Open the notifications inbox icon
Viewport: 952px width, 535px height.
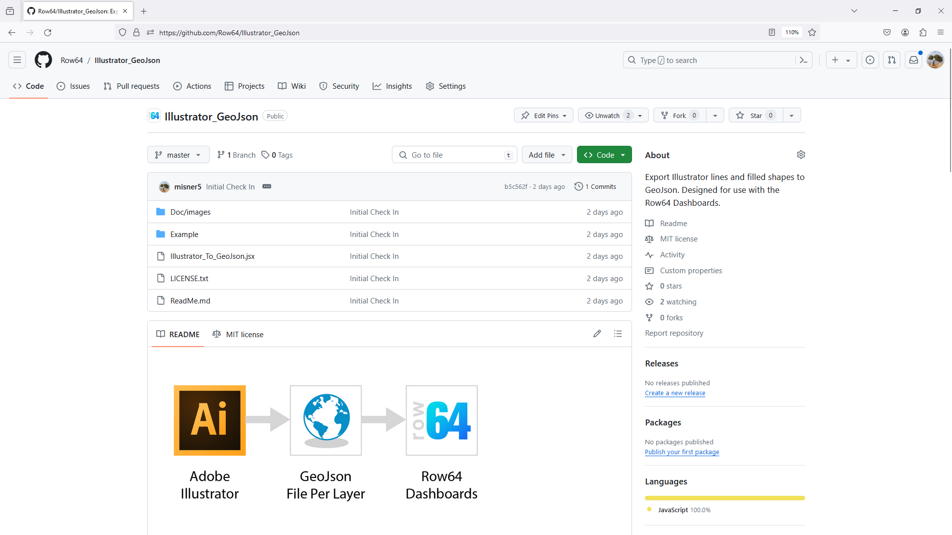[x=913, y=60]
